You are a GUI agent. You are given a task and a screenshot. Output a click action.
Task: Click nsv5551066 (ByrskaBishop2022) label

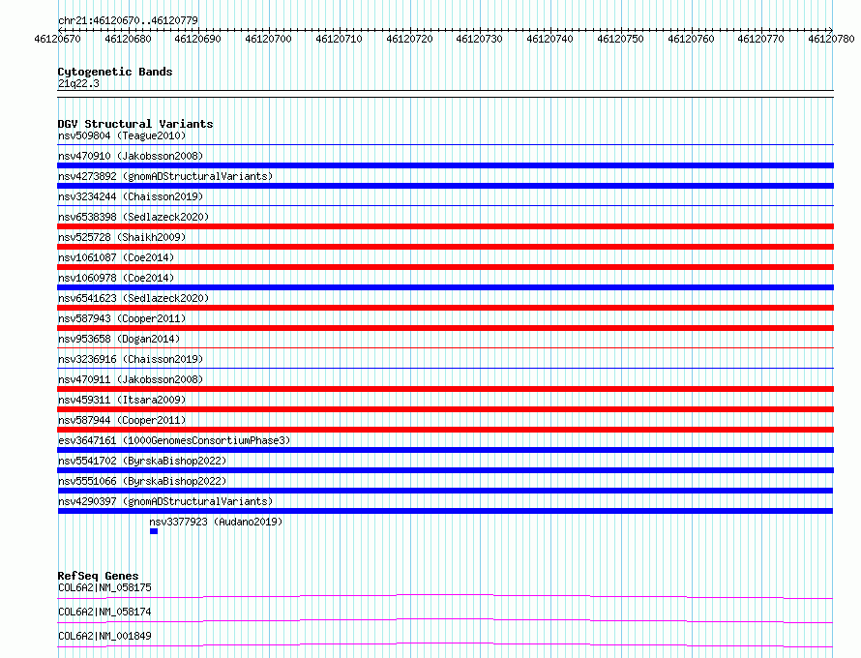[142, 481]
